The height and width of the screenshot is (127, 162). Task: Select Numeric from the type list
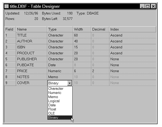(55, 93)
